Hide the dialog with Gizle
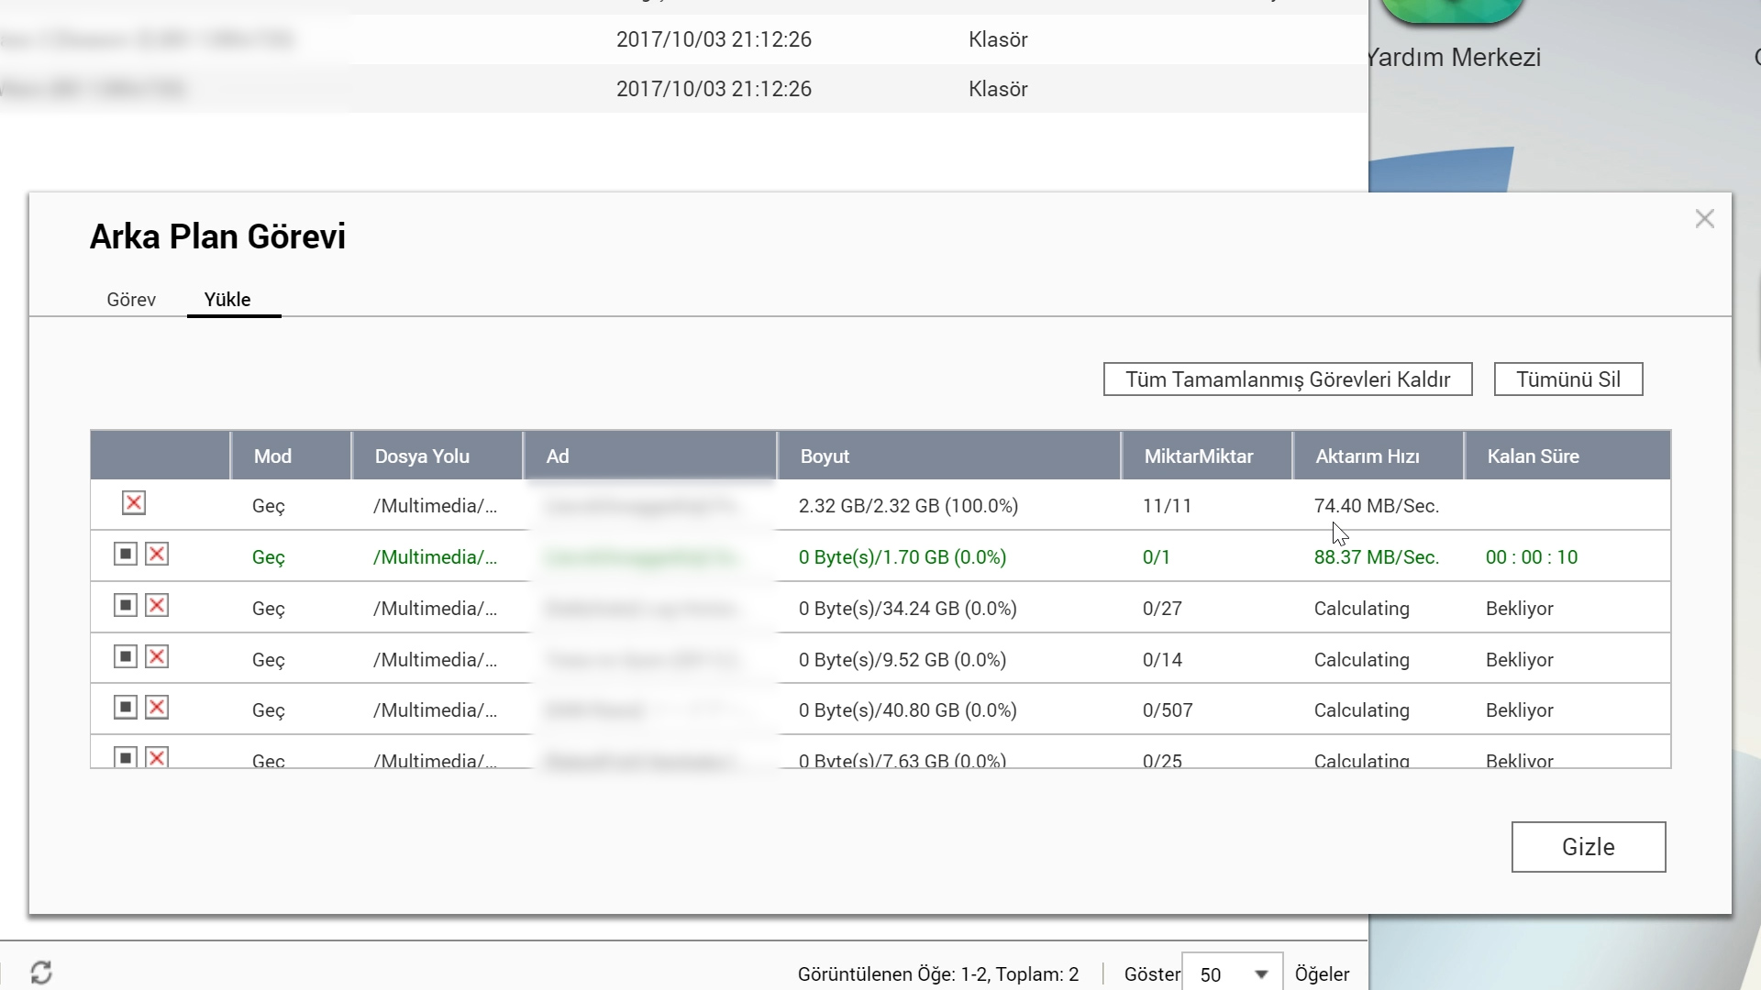Viewport: 1761px width, 990px height. pos(1589,847)
